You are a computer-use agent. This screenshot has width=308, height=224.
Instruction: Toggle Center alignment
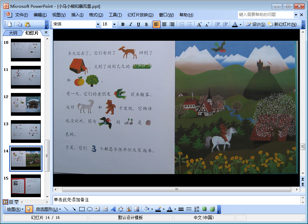click(x=164, y=24)
